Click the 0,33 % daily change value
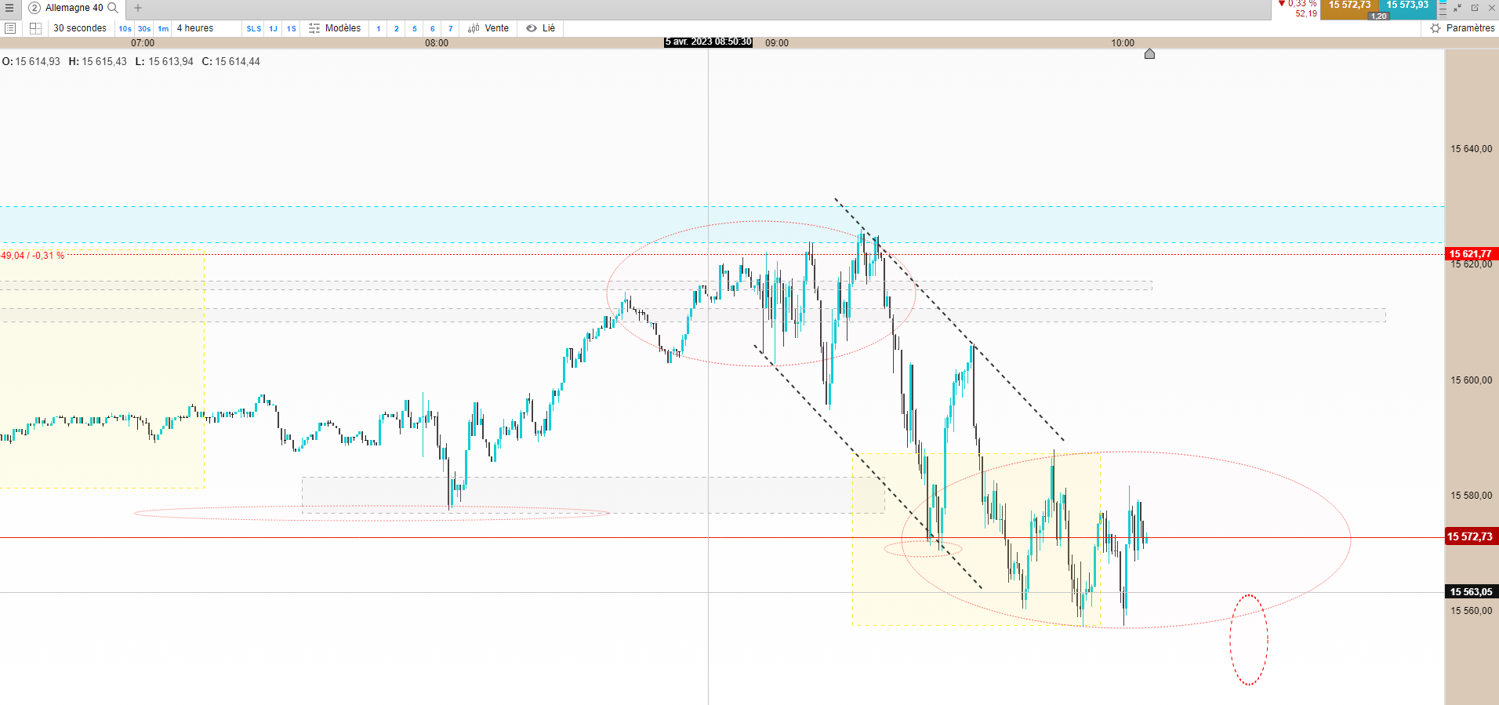Image resolution: width=1499 pixels, height=705 pixels. point(1302,4)
